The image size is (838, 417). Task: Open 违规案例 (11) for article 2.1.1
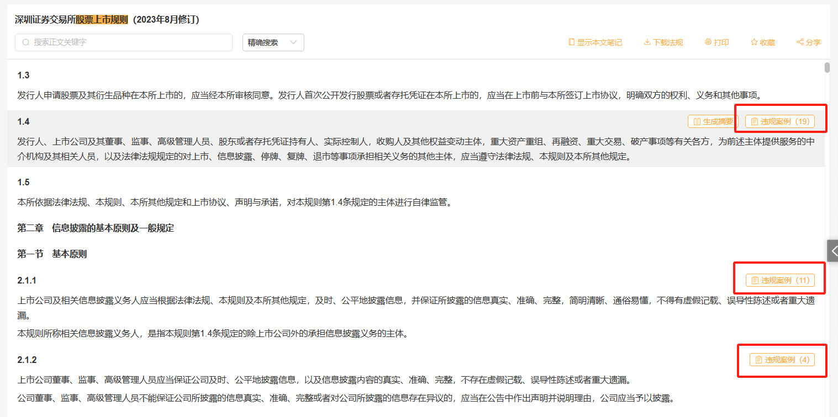(780, 280)
